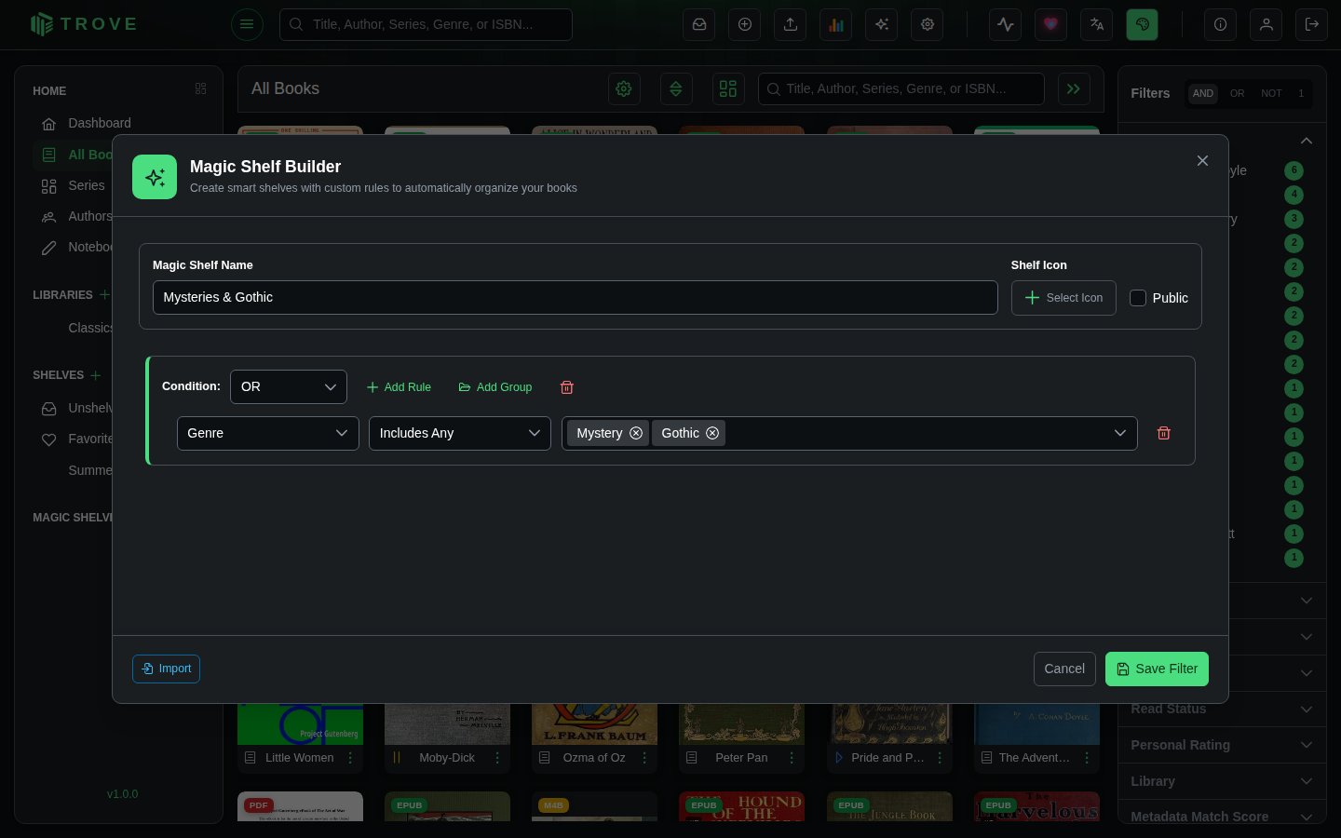Open the Condition OR dropdown
The height and width of the screenshot is (838, 1341).
[289, 386]
